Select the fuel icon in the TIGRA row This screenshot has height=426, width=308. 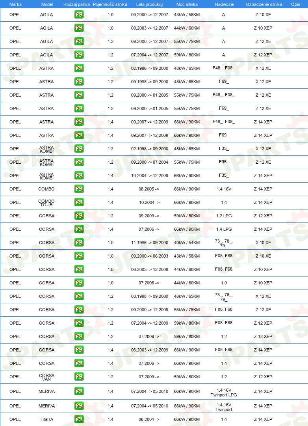click(x=79, y=419)
